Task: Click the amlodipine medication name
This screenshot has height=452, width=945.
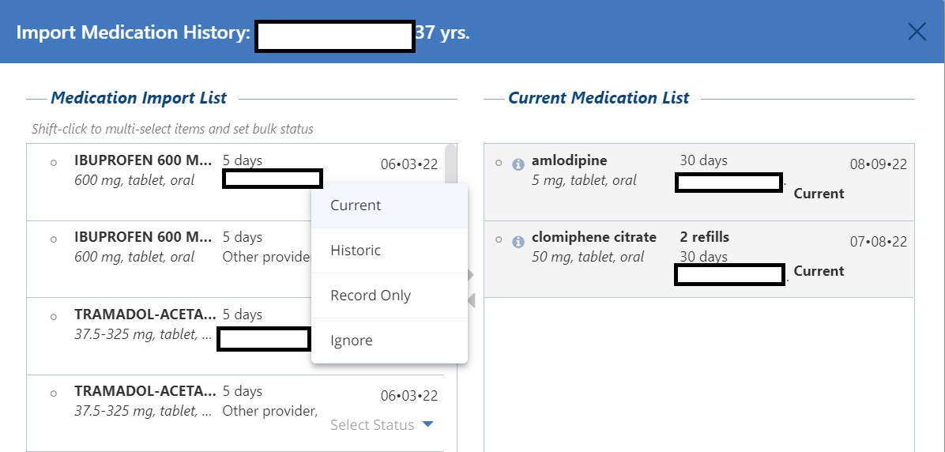Action: 569,161
